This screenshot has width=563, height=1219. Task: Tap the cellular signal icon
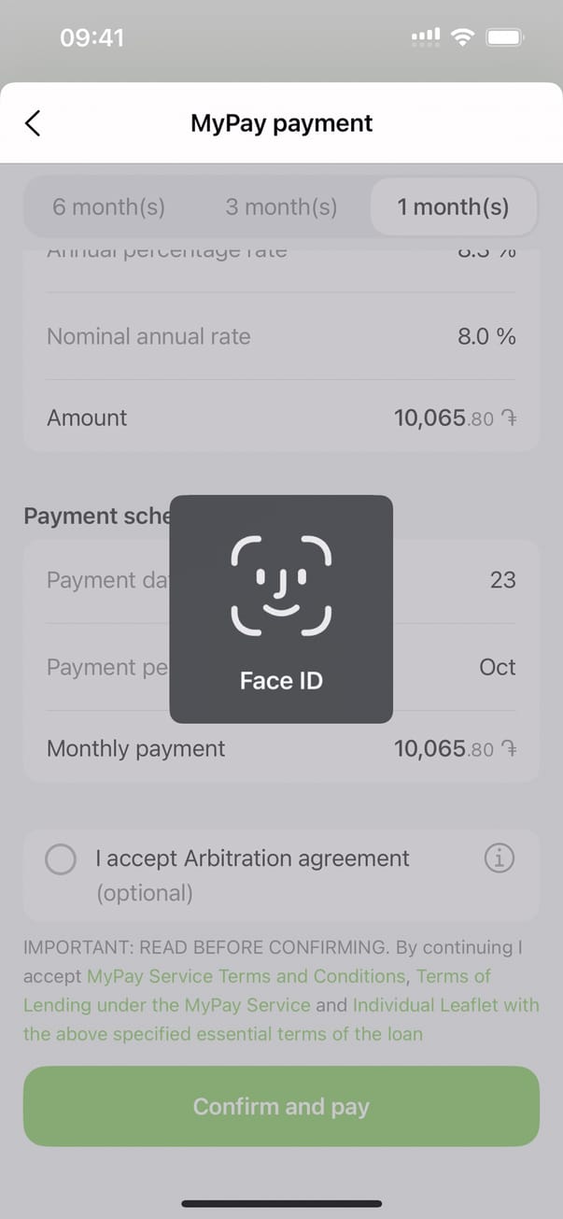[x=426, y=37]
